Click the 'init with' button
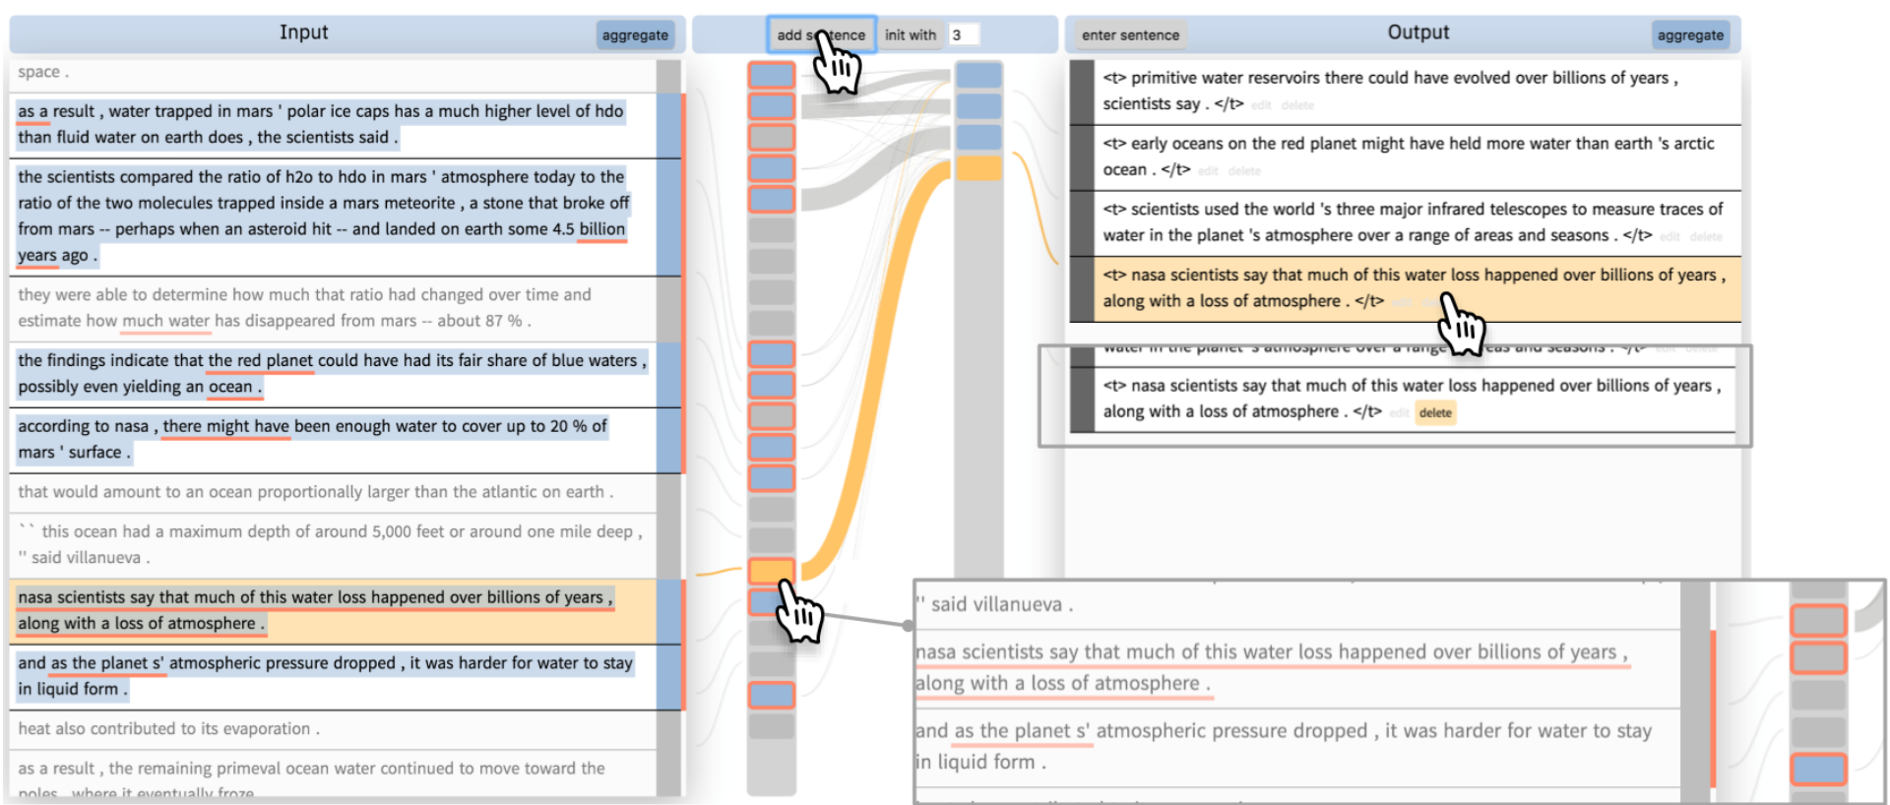The width and height of the screenshot is (1890, 805). click(x=911, y=35)
